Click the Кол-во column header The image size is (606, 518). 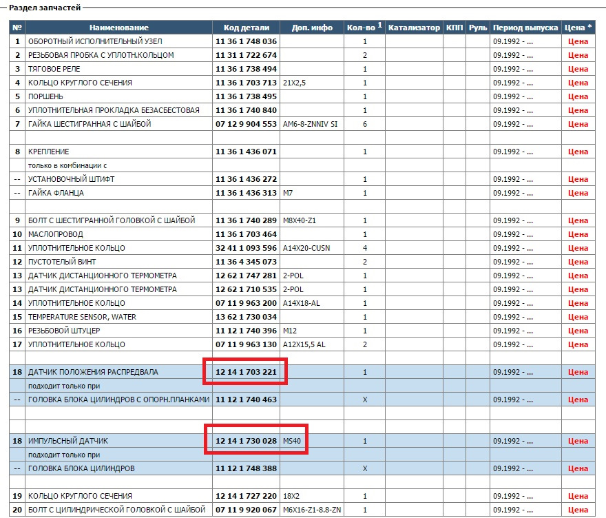(x=364, y=28)
